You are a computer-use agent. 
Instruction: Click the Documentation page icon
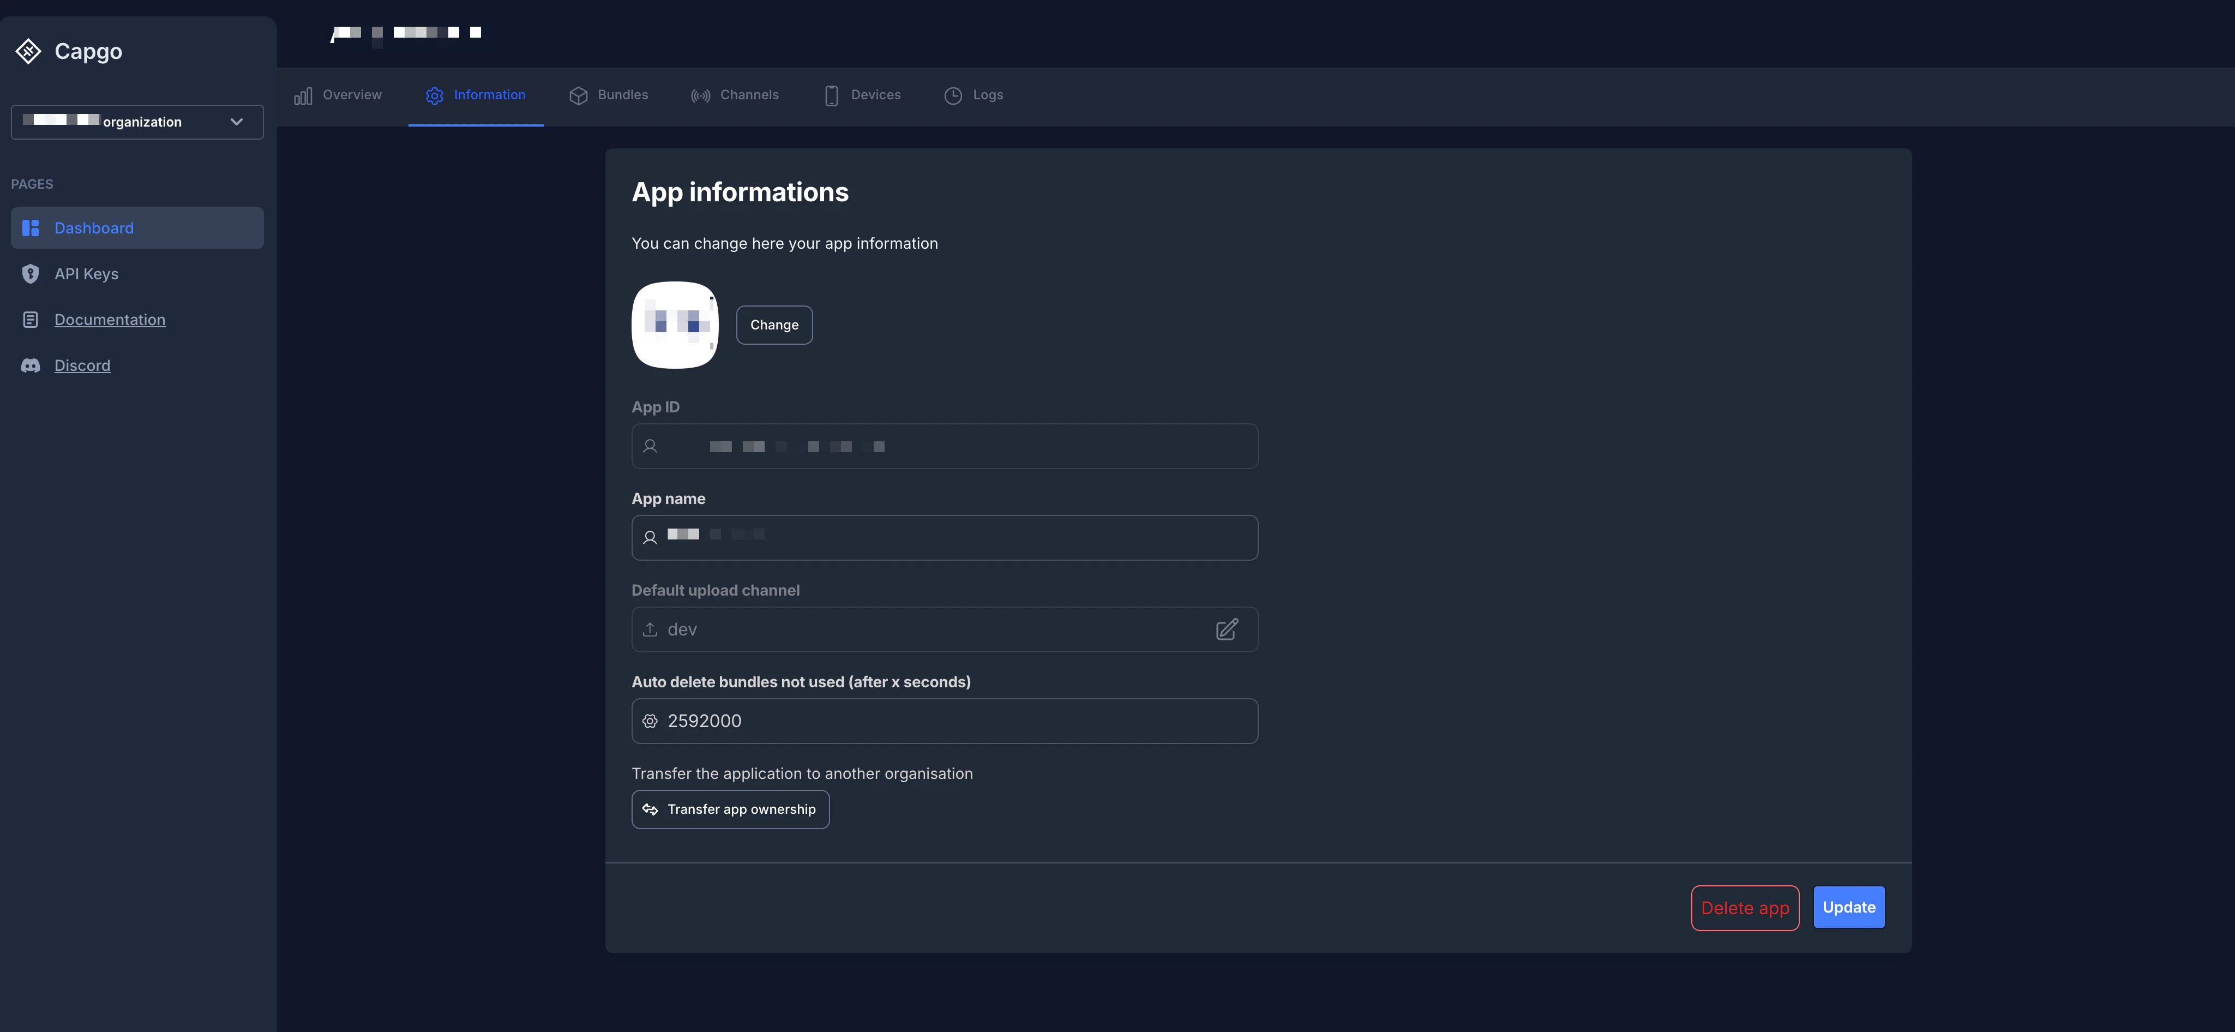31,320
